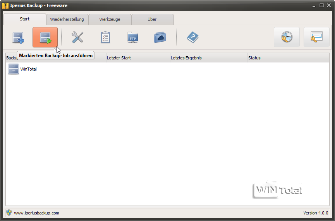Select the WinTotal backup job
Screen dimensions: 335x221
(x=167, y=69)
